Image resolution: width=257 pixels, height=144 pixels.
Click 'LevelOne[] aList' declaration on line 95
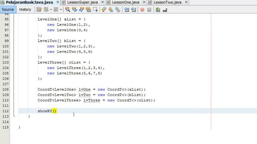pyautogui.click(x=57, y=19)
